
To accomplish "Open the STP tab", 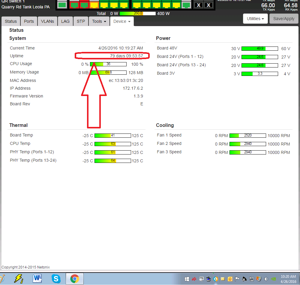I will point(81,21).
